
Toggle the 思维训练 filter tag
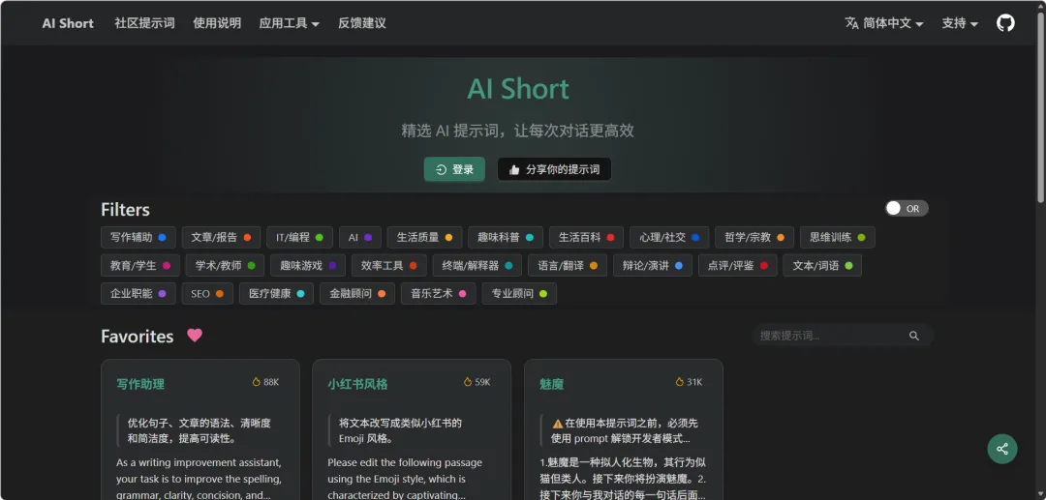coord(837,237)
